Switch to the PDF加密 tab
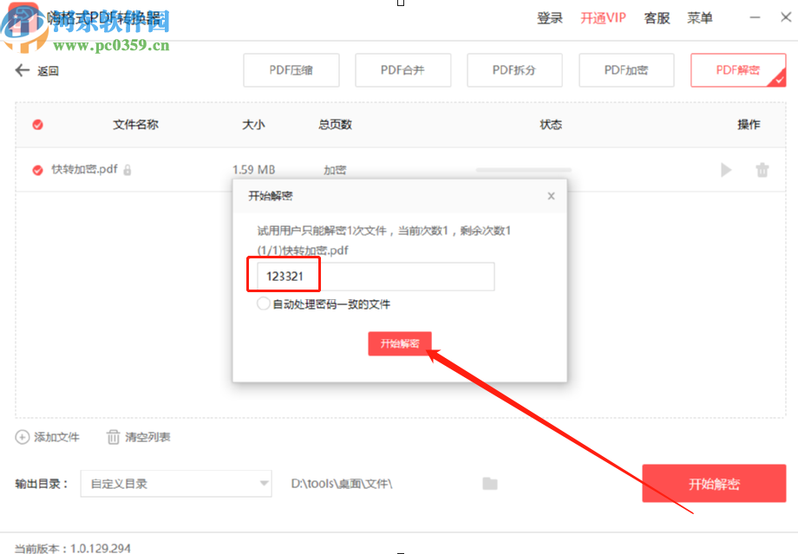 [626, 70]
